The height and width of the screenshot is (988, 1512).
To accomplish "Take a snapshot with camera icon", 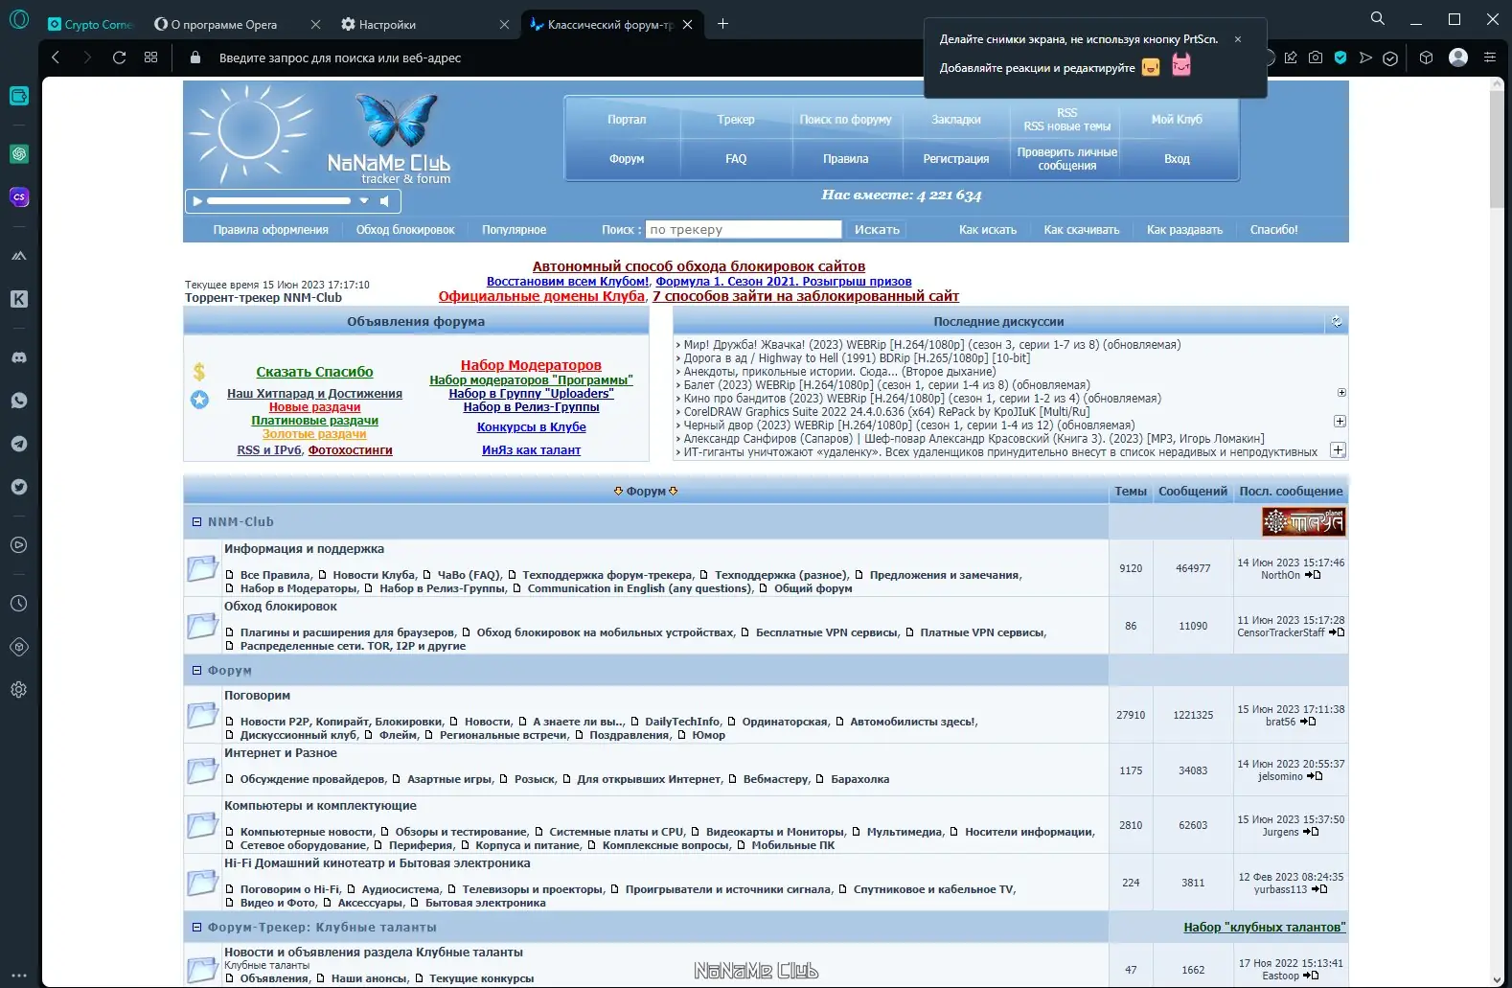I will pyautogui.click(x=1316, y=57).
